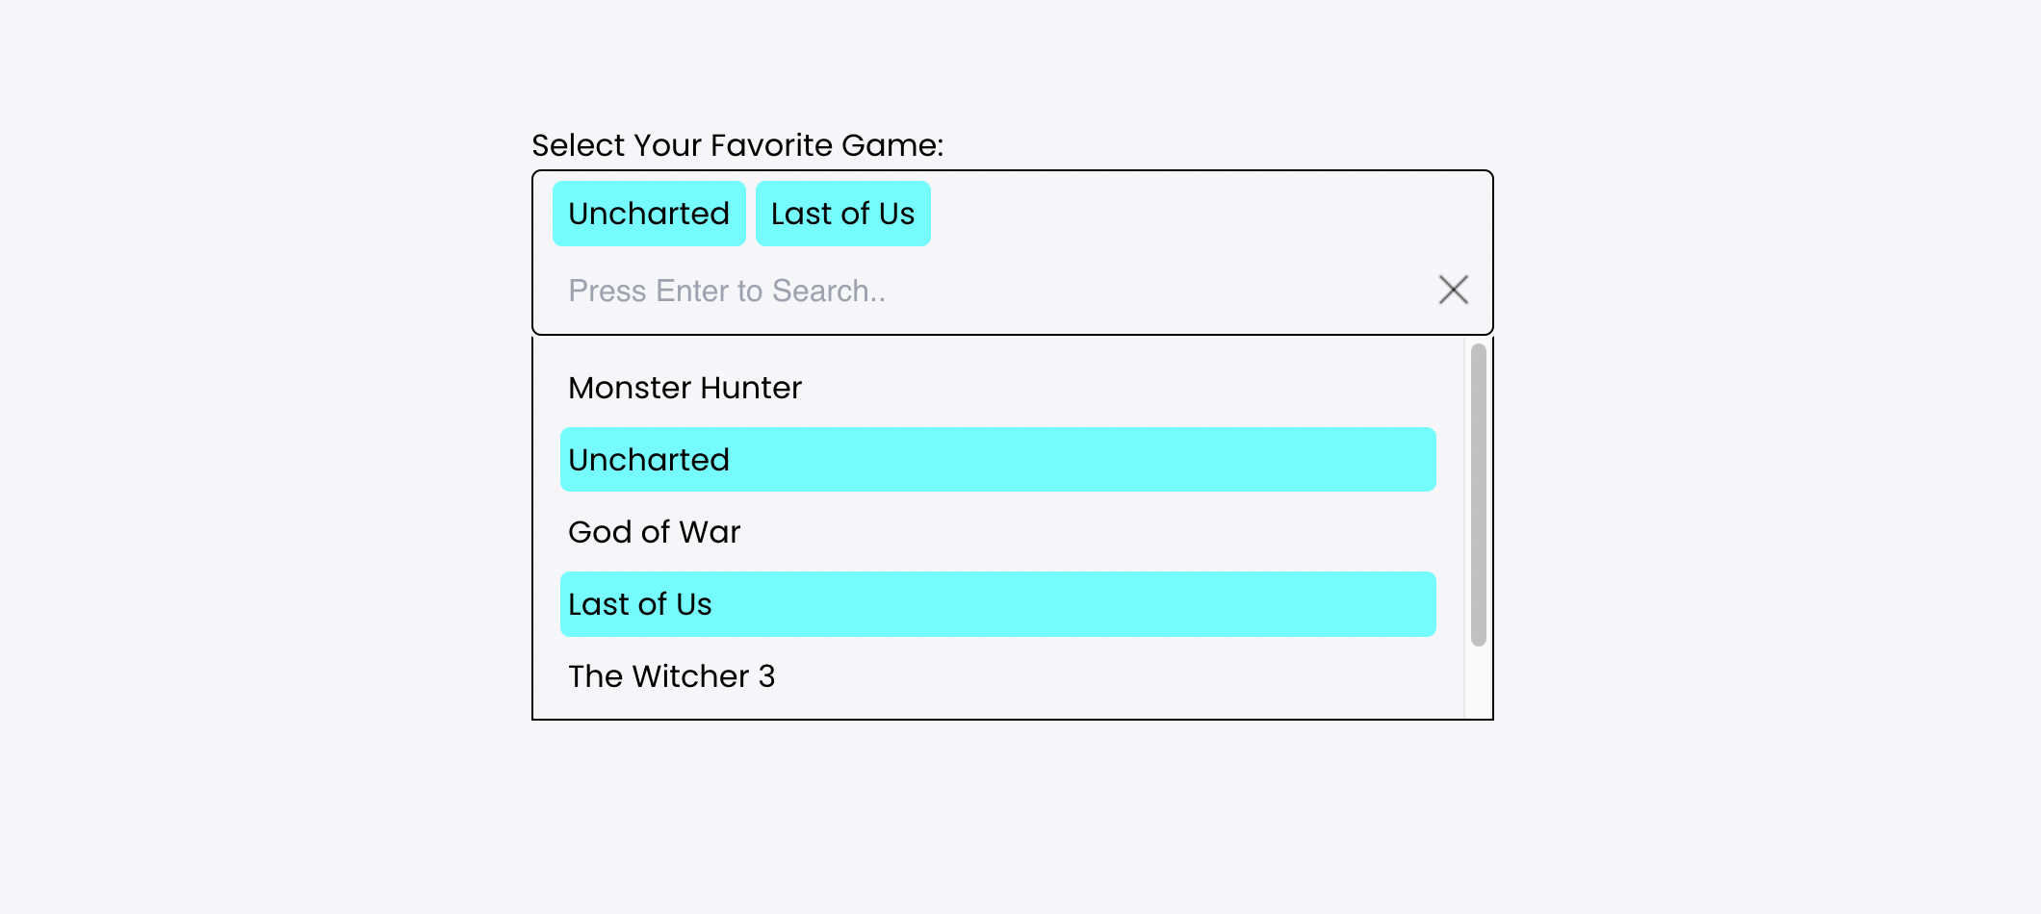
Task: Click the X clear icon in search box
Action: 1453,290
